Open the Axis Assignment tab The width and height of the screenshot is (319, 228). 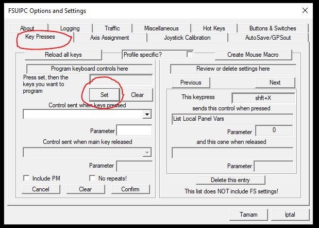click(x=109, y=38)
